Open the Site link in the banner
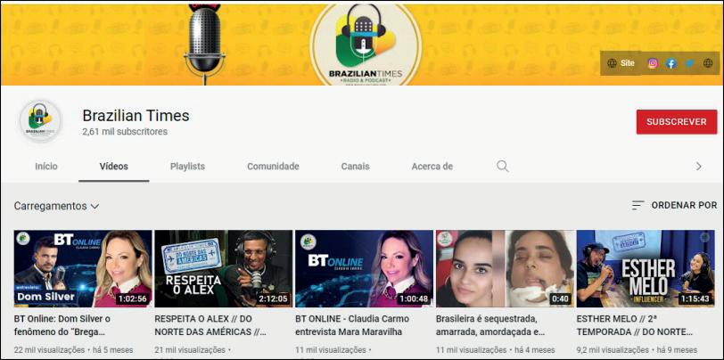This screenshot has width=724, height=360. pos(621,63)
